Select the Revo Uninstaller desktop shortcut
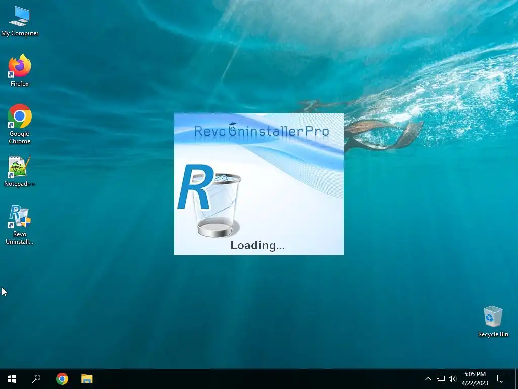Viewport: 518px width, 389px height. pyautogui.click(x=20, y=225)
